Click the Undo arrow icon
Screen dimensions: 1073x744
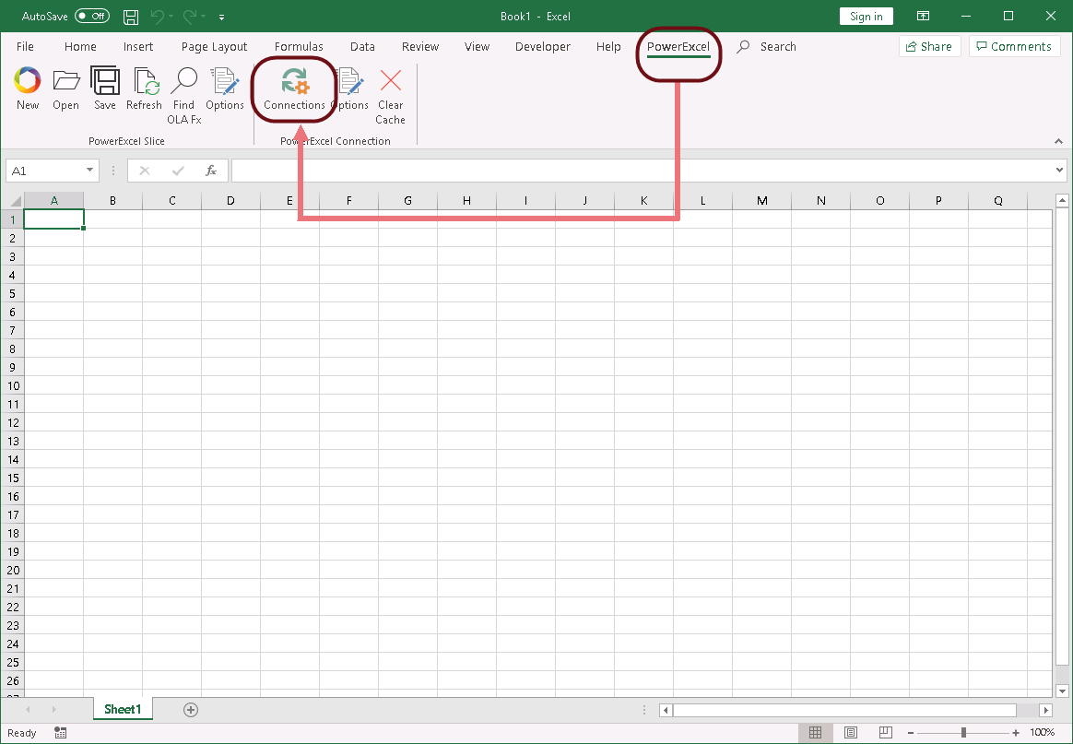point(157,17)
